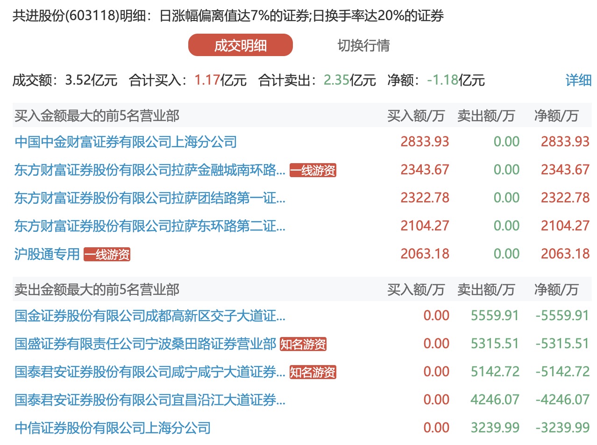Click the 买入额/万 column header in sell table
Viewport: 597px width, 445px height.
(x=416, y=290)
